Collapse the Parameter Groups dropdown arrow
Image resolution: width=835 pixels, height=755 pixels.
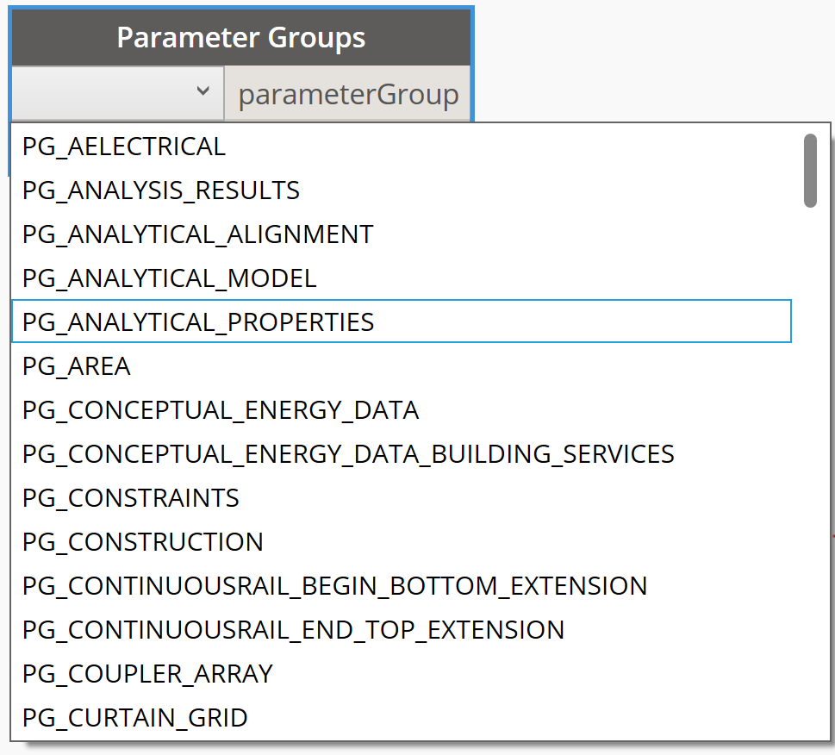pos(203,90)
